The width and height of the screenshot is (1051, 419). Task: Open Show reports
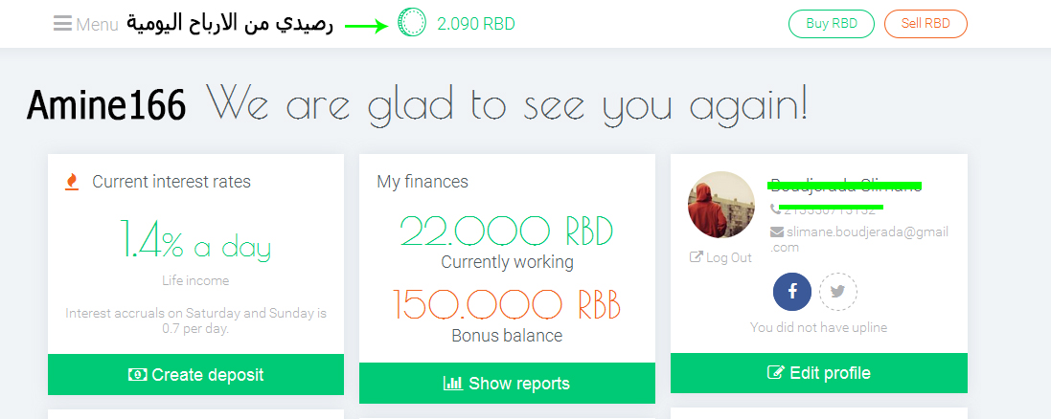[507, 384]
